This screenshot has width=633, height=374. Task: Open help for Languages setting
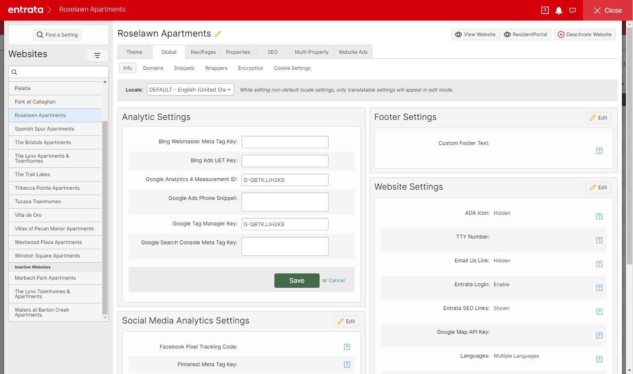[x=599, y=359]
